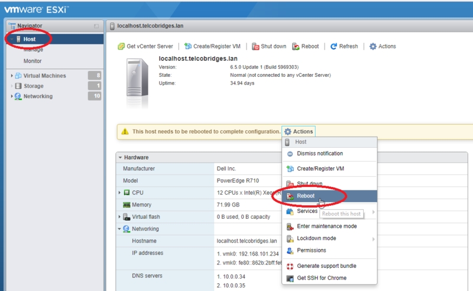Select Dismiss notification in context menu

pos(319,154)
